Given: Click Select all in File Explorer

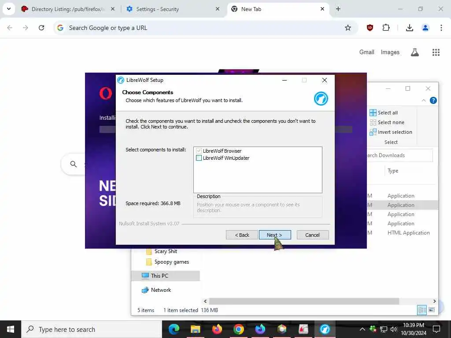Looking at the screenshot, I should point(384,113).
